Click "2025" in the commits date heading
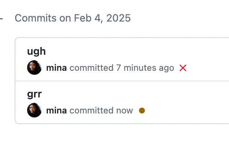Viewport: 229px width, 143px height. tap(119, 18)
